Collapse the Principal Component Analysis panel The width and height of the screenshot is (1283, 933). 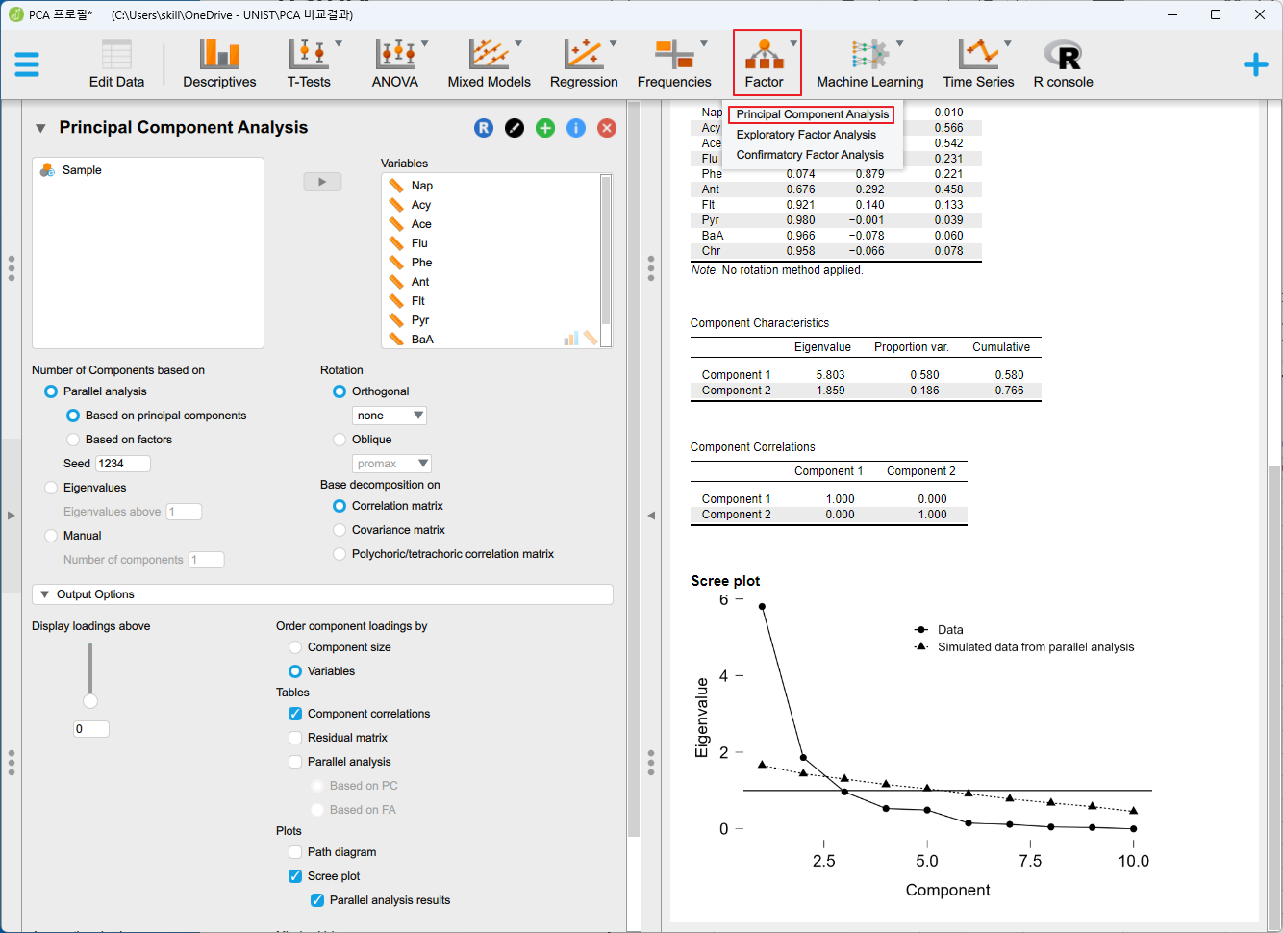[40, 128]
